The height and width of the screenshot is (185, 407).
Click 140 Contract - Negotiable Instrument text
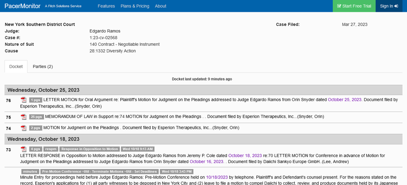pyautogui.click(x=124, y=44)
